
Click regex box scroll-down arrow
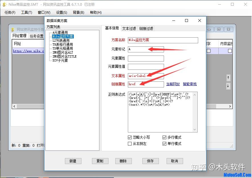(195, 129)
